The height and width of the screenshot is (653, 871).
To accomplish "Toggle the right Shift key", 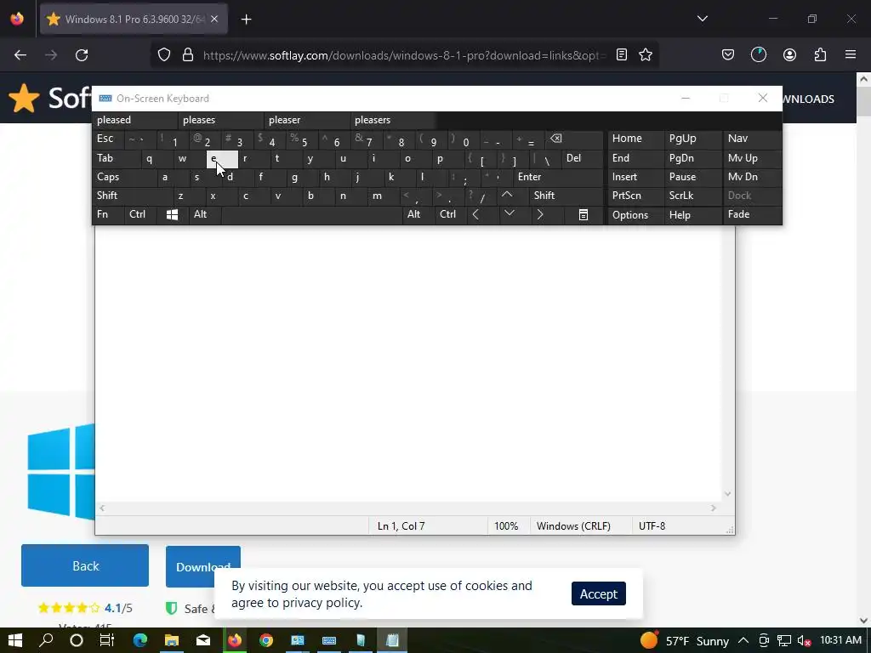I will [x=566, y=196].
